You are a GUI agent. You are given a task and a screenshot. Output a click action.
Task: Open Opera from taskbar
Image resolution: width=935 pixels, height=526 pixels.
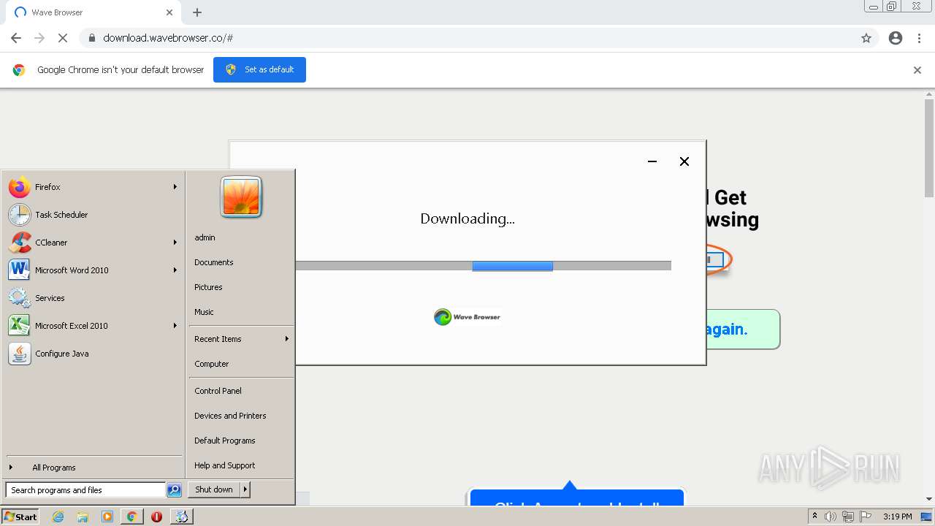tap(156, 517)
